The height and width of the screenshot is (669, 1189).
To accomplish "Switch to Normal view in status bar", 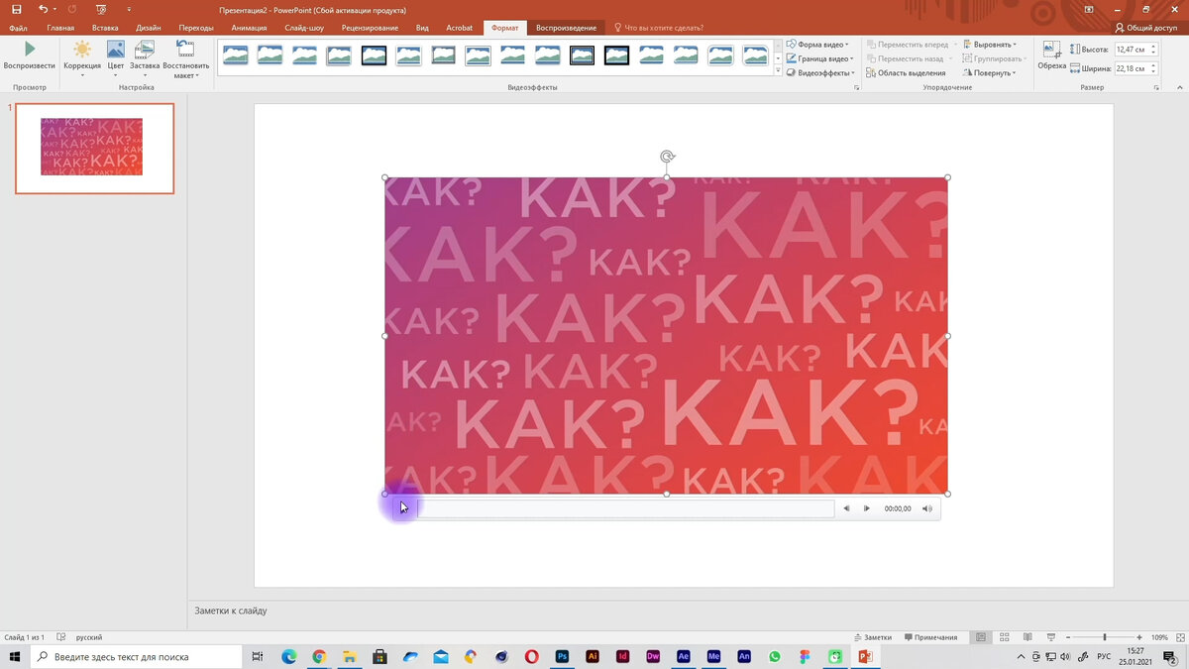I will 982,637.
